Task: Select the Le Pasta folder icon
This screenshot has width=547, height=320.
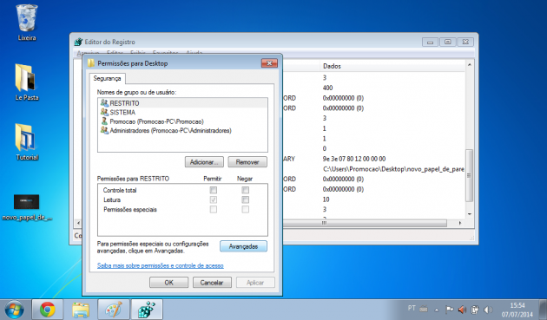Action: click(x=27, y=82)
